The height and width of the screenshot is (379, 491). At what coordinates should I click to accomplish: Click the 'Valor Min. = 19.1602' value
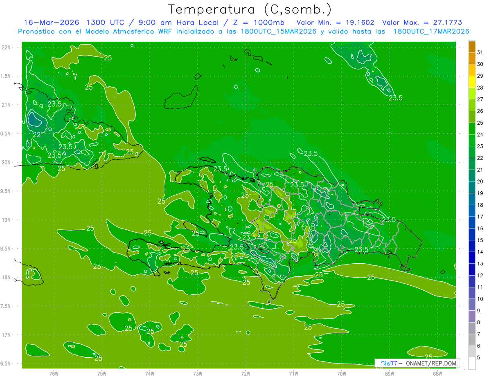(x=336, y=22)
